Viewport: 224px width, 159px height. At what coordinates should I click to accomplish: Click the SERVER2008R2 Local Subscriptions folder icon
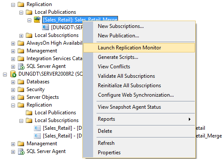pos(29,120)
